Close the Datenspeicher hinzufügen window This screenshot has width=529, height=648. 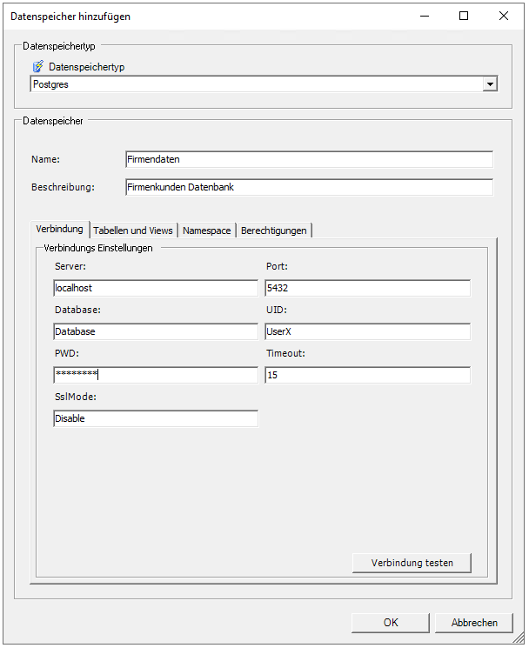tap(504, 17)
